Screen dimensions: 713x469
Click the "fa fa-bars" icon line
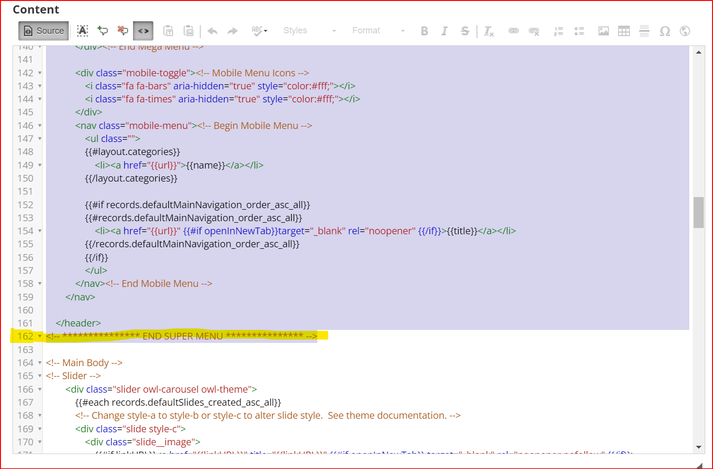pyautogui.click(x=220, y=86)
